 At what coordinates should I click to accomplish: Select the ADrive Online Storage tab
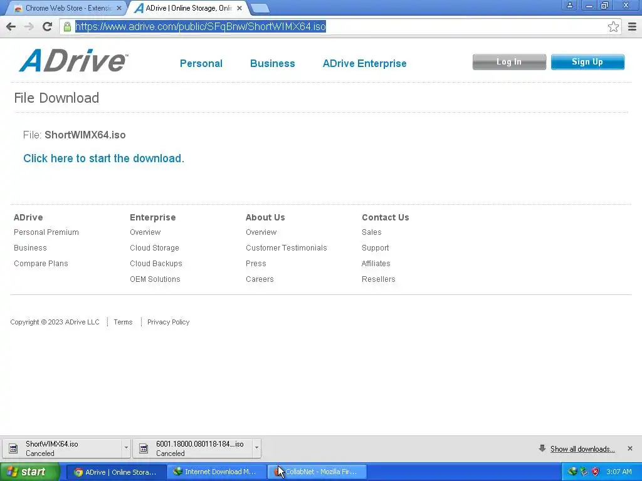point(188,8)
